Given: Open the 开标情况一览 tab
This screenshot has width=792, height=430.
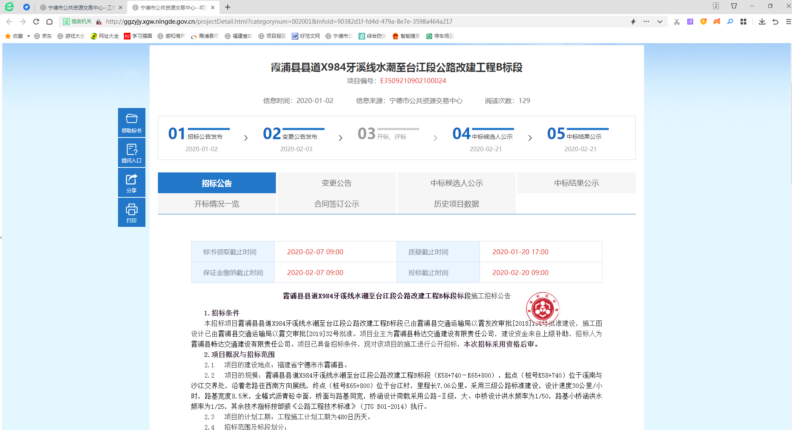Looking at the screenshot, I should click(x=216, y=204).
